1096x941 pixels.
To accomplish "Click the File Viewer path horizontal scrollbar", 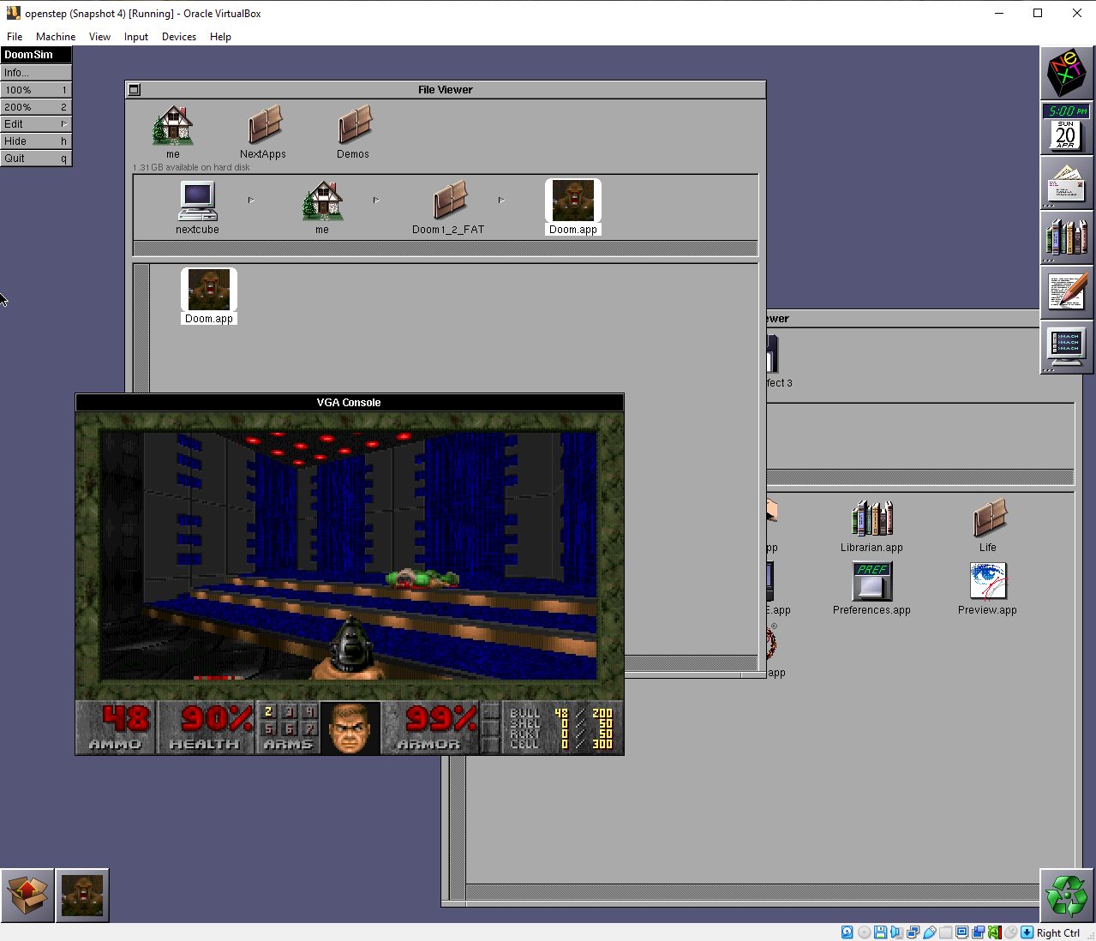I will (x=445, y=249).
